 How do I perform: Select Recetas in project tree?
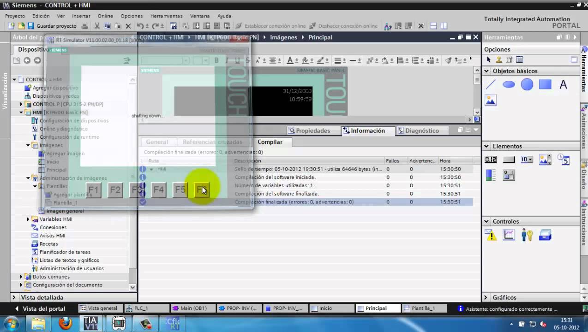(49, 244)
